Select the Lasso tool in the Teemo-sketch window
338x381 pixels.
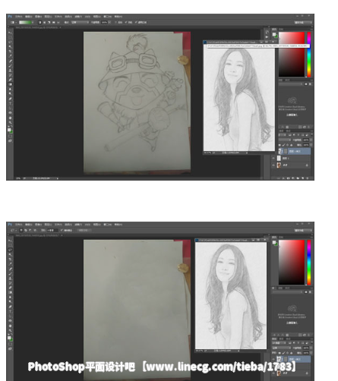10,42
